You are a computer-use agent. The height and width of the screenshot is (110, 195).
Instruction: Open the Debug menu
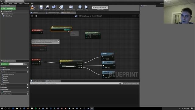click(21, 3)
